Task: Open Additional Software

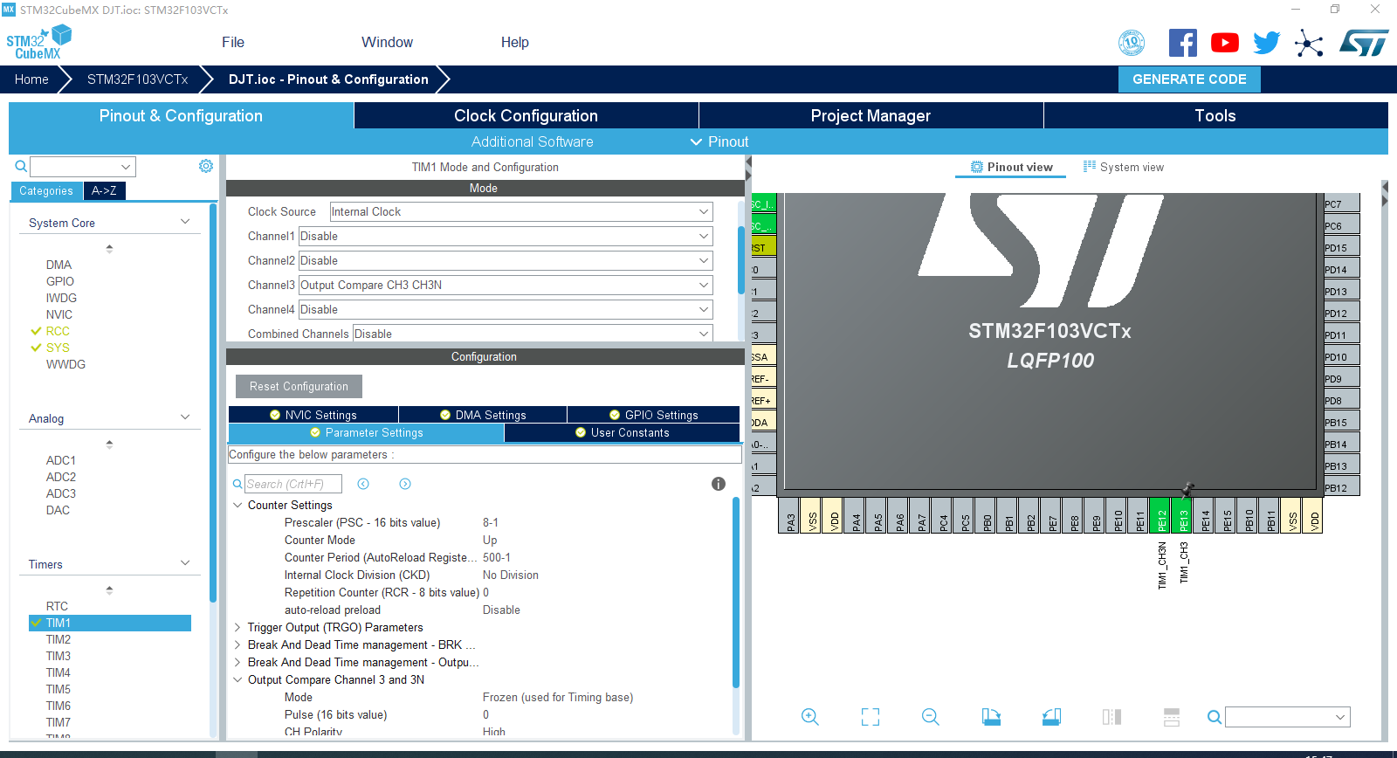Action: click(x=533, y=141)
